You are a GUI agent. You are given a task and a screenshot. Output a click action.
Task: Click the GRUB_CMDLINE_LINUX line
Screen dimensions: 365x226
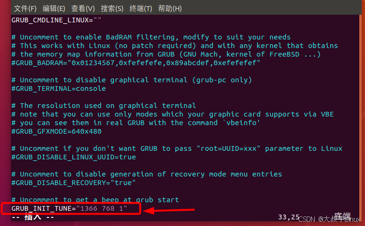point(56,20)
